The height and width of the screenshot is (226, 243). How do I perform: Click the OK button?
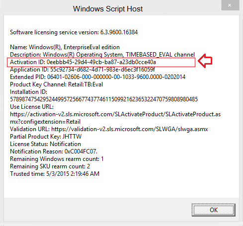click(214, 210)
